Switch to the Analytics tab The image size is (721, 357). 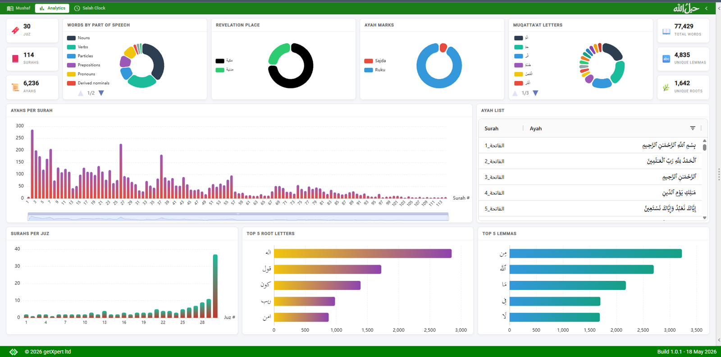(52, 8)
